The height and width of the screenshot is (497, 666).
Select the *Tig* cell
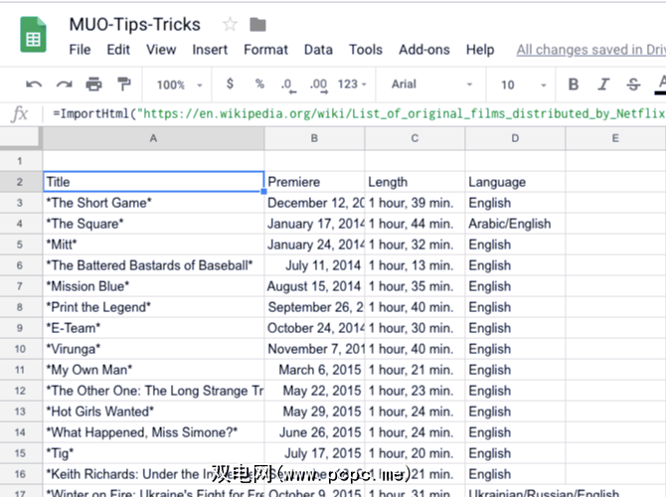(153, 453)
